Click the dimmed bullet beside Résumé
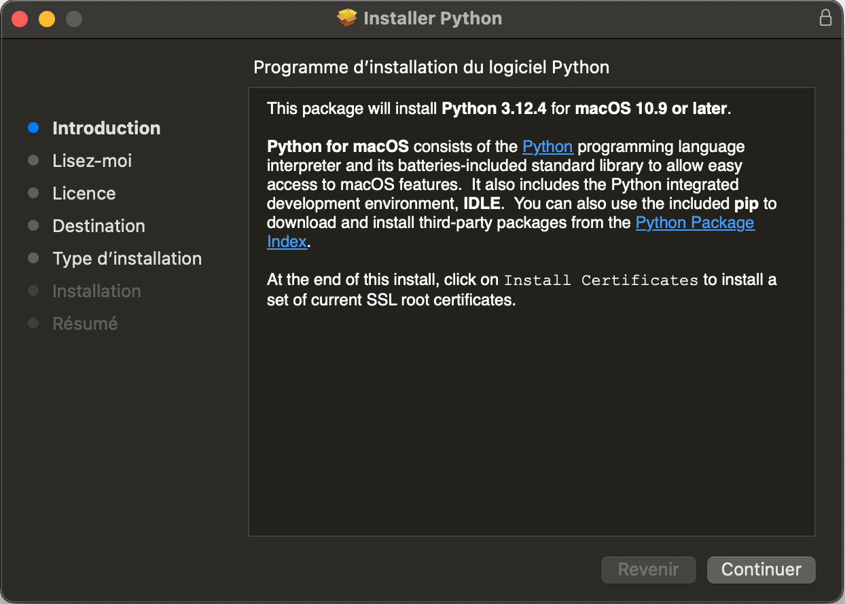845x604 pixels. (x=33, y=324)
